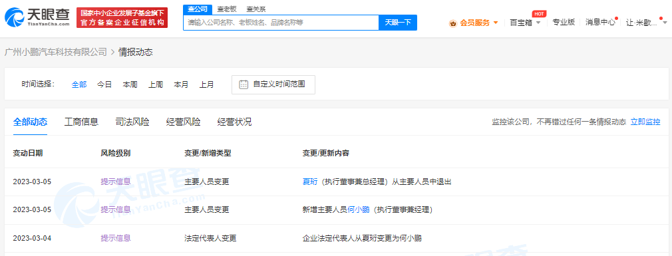The image size is (672, 256).
Task: Switch to the 查老板 search tab
Action: click(x=226, y=9)
